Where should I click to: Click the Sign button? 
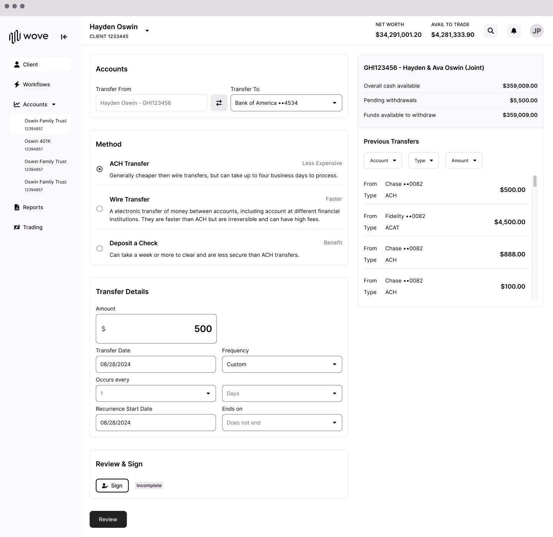(x=112, y=485)
